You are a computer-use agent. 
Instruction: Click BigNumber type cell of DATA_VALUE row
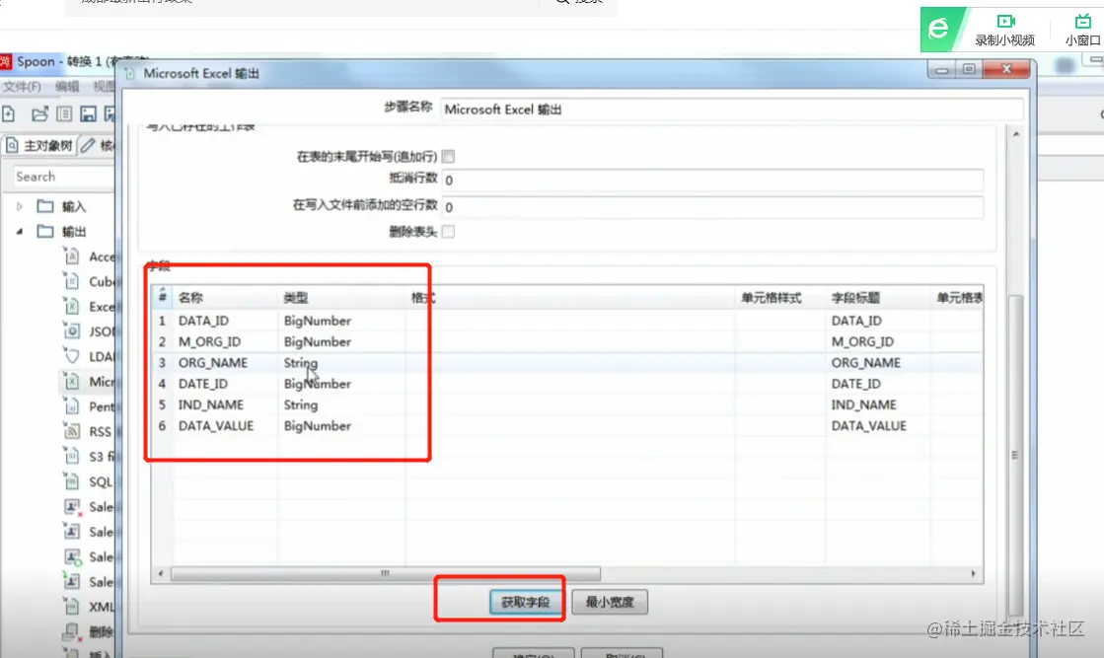pyautogui.click(x=341, y=426)
